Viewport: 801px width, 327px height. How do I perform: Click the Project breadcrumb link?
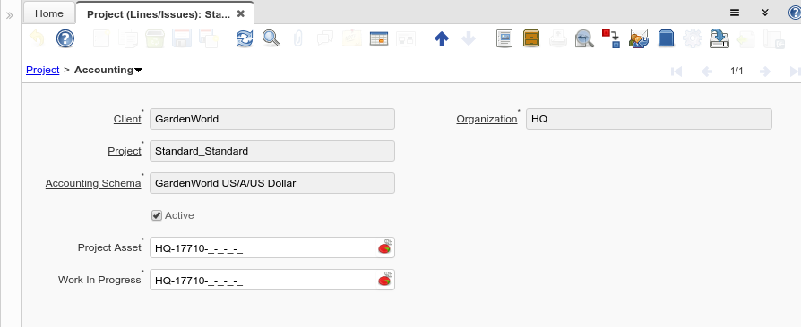point(43,70)
